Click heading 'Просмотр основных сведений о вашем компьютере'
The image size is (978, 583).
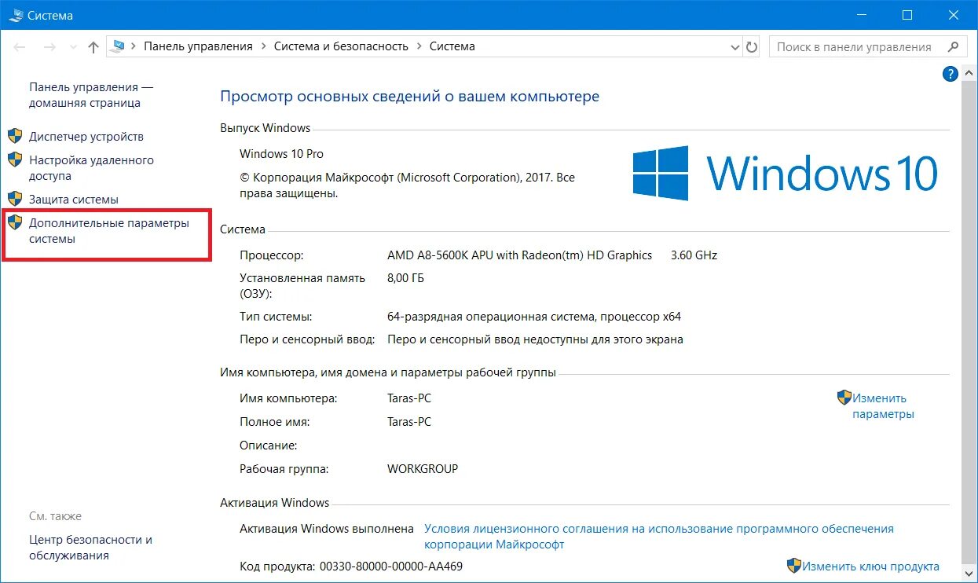coord(410,97)
